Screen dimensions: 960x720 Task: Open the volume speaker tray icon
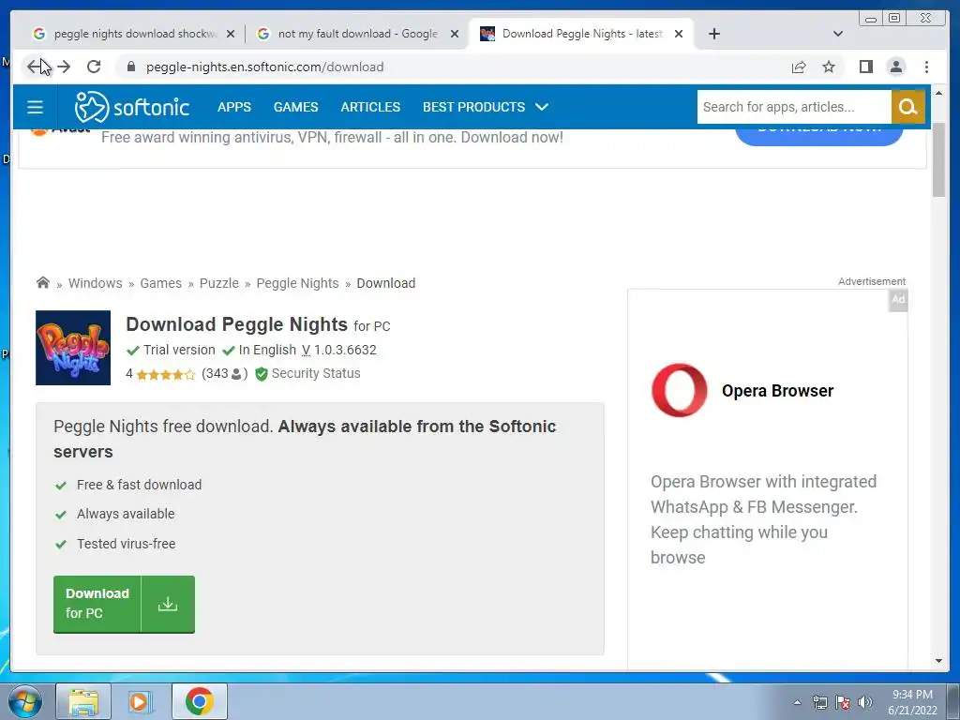[864, 702]
